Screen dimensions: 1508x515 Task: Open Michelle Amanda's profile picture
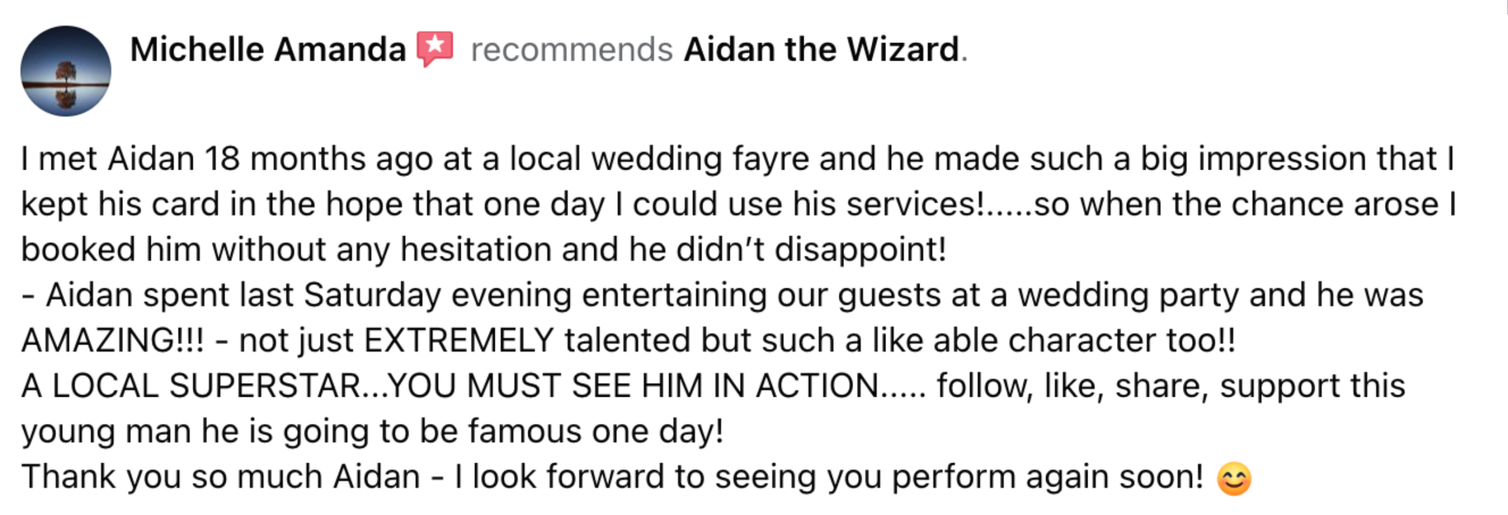point(65,71)
